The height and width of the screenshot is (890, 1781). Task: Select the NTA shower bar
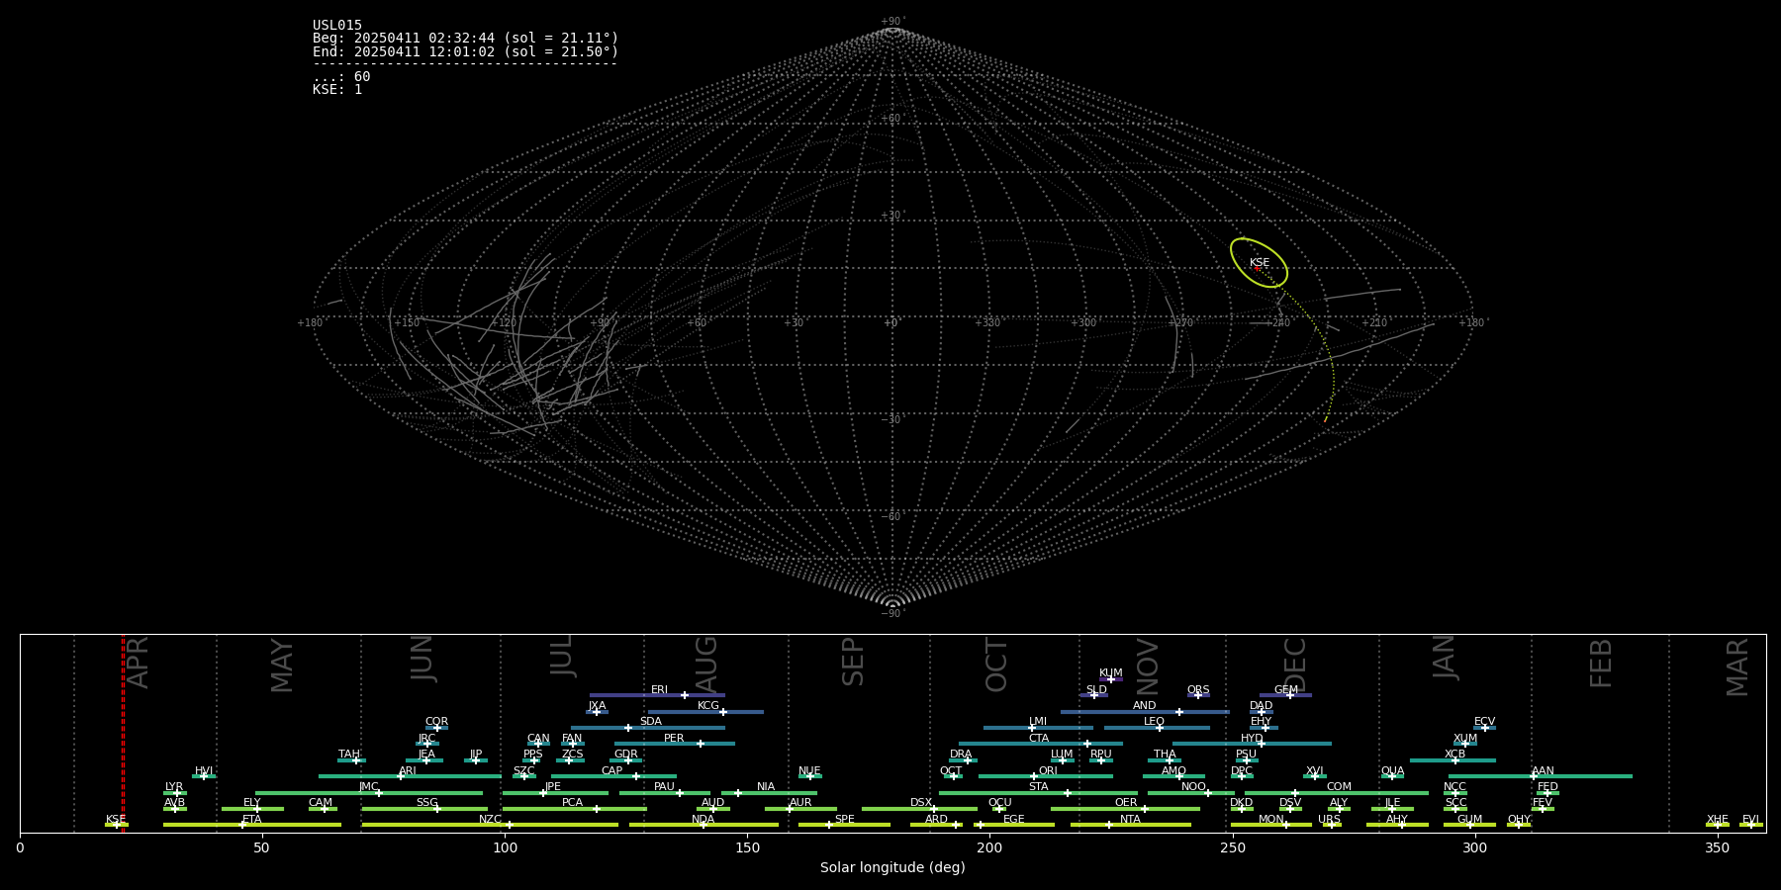coord(1131,825)
